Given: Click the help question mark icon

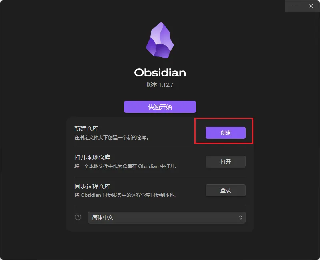Looking at the screenshot, I should click(78, 217).
